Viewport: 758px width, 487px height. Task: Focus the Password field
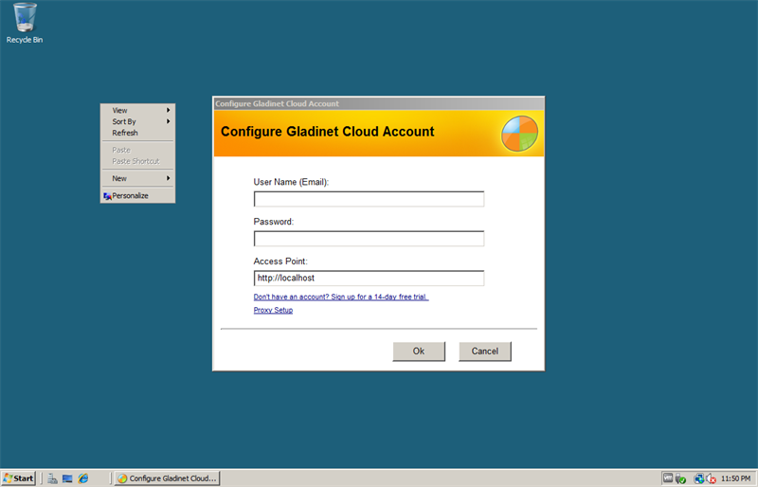pyautogui.click(x=369, y=239)
